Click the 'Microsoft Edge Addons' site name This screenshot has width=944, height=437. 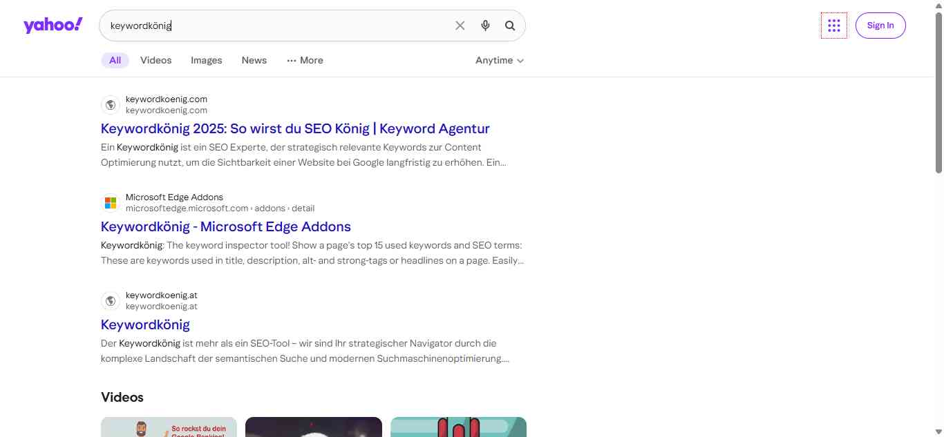174,197
